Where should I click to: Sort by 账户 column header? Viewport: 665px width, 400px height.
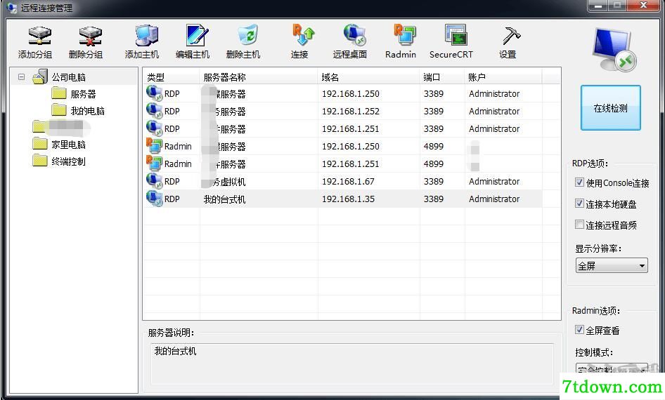point(503,76)
